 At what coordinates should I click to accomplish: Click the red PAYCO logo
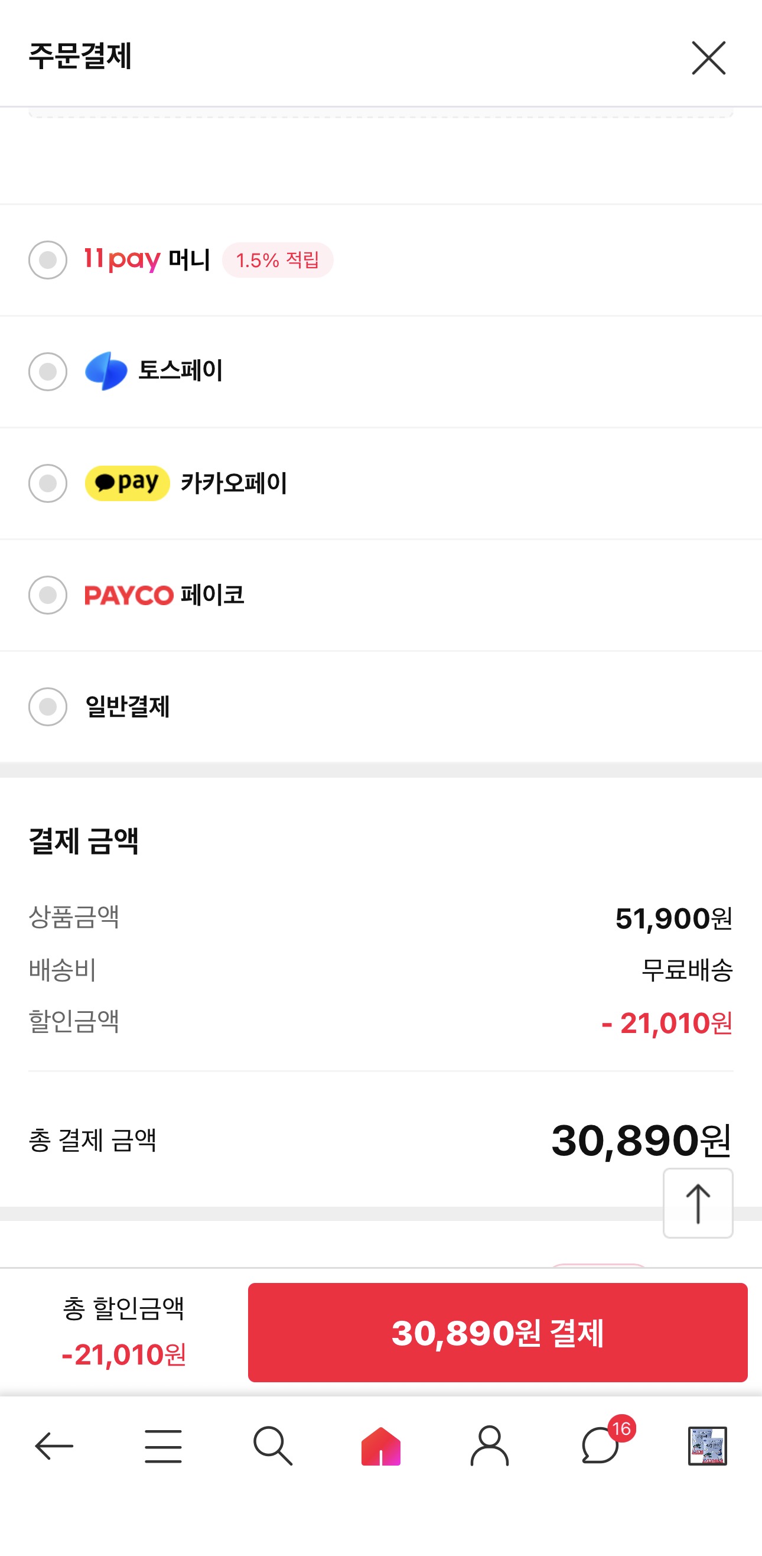tap(129, 596)
